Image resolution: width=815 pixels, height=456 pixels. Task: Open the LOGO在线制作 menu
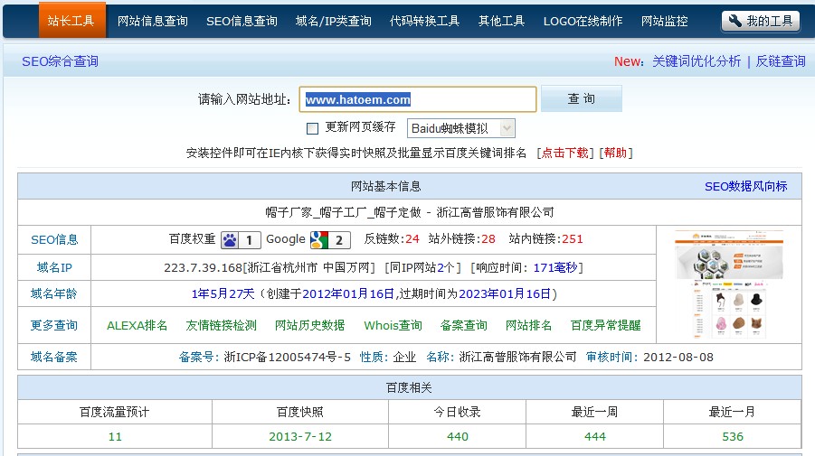click(583, 21)
